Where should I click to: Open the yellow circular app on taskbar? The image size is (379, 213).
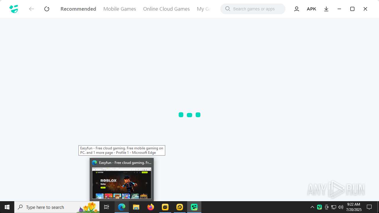pyautogui.click(x=180, y=207)
